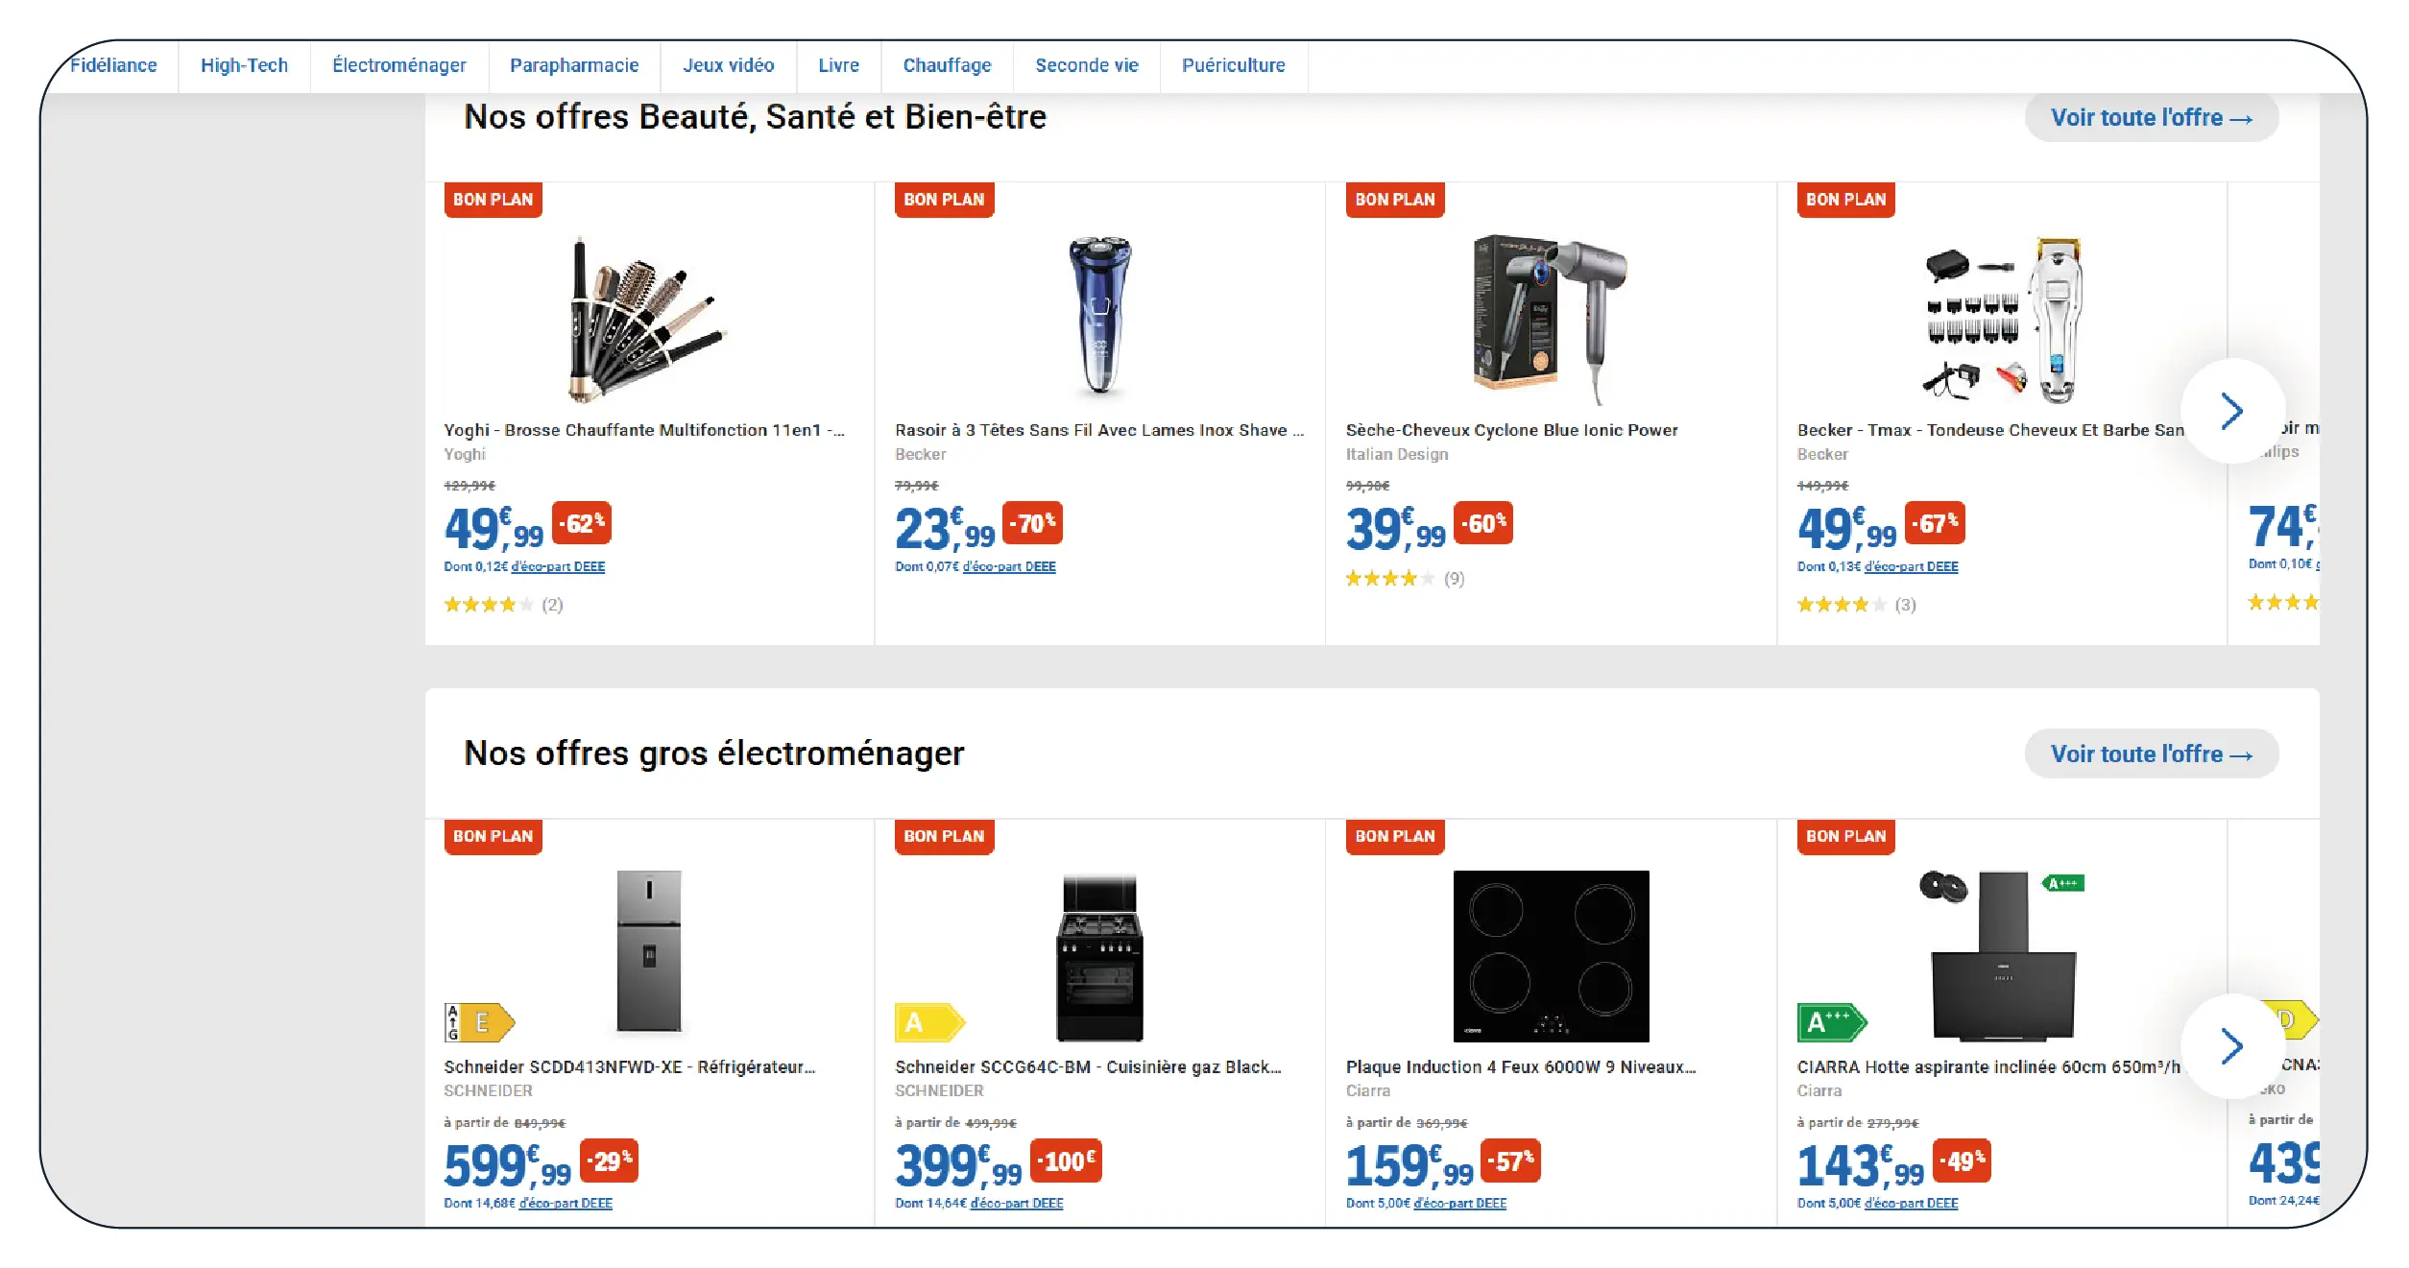Click Voir toute l'offre for gros électroménager
This screenshot has width=2409, height=1268.
2151,754
